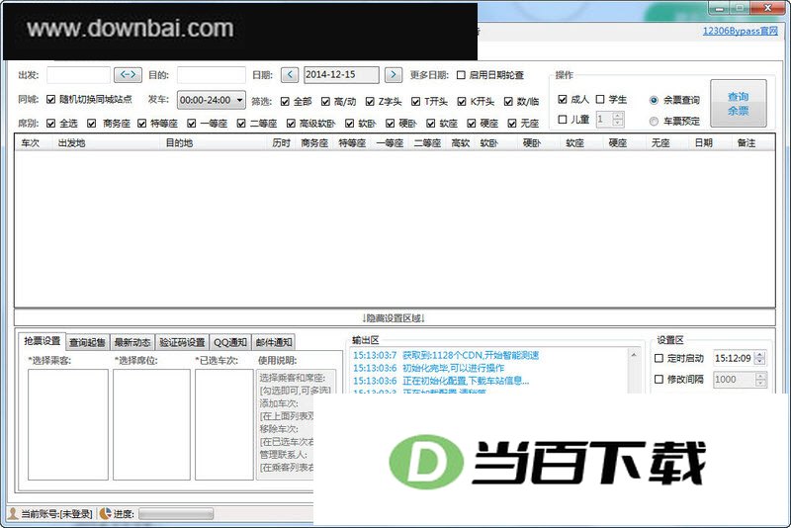The height and width of the screenshot is (528, 791).
Task: Toggle the 特等座 seat checkbox
Action: (141, 123)
